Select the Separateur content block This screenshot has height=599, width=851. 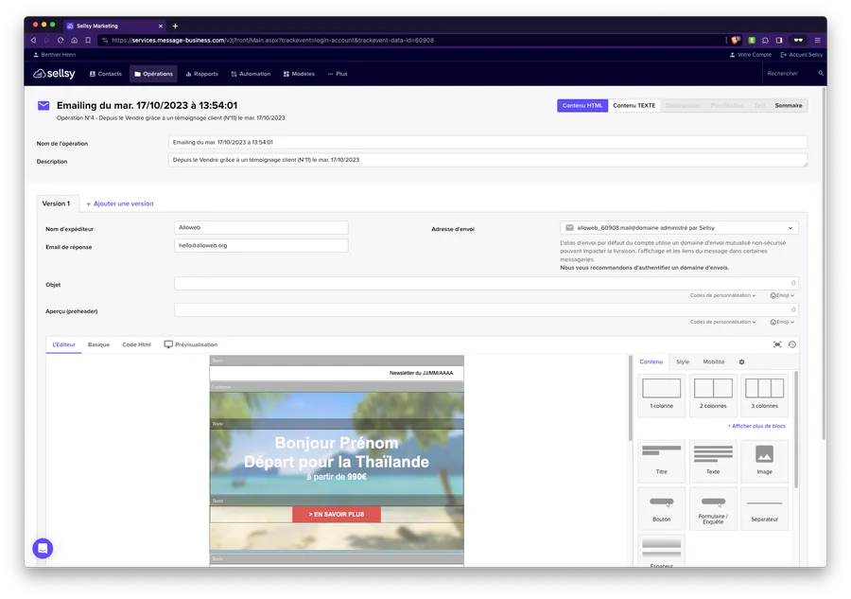point(764,508)
